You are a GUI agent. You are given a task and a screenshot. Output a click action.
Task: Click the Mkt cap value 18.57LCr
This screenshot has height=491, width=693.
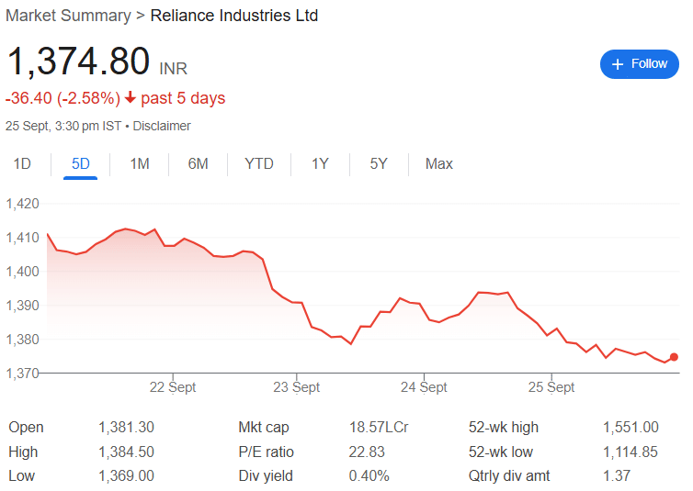tap(379, 427)
